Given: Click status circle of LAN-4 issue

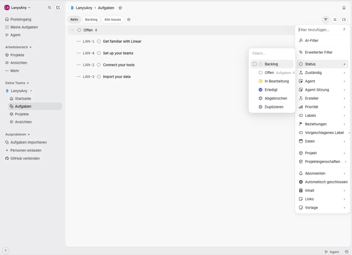Looking at the screenshot, I should click(x=99, y=53).
